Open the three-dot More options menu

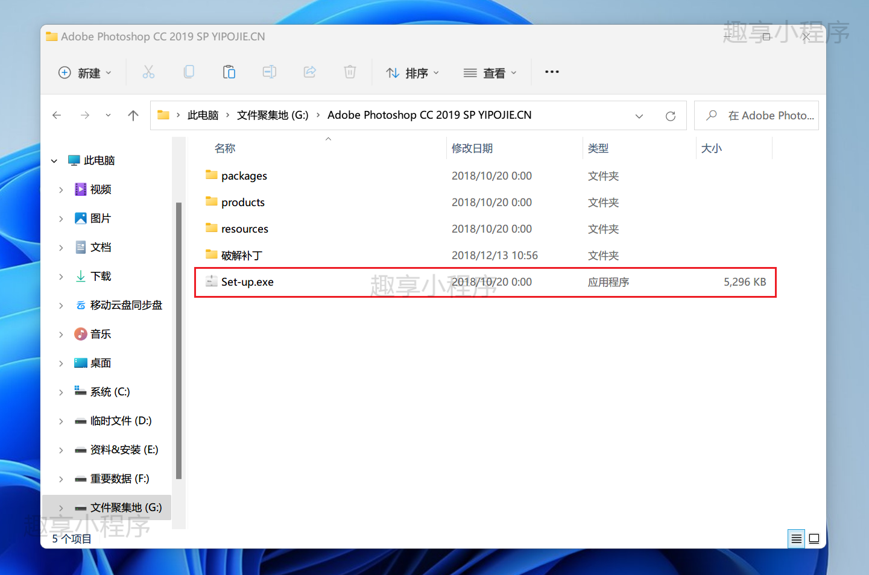click(x=552, y=72)
